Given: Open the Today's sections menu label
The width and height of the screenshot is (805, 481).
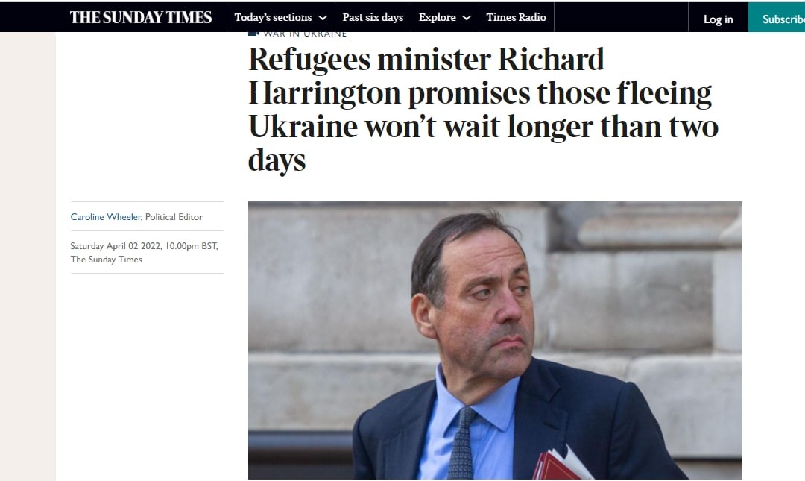Looking at the screenshot, I should click(273, 17).
